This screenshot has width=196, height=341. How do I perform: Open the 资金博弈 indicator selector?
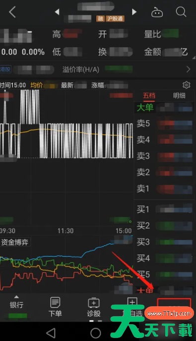click(15, 242)
